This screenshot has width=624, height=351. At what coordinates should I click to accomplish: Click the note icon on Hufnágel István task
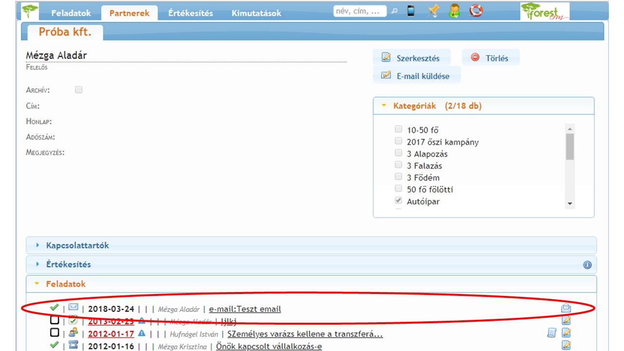click(552, 333)
